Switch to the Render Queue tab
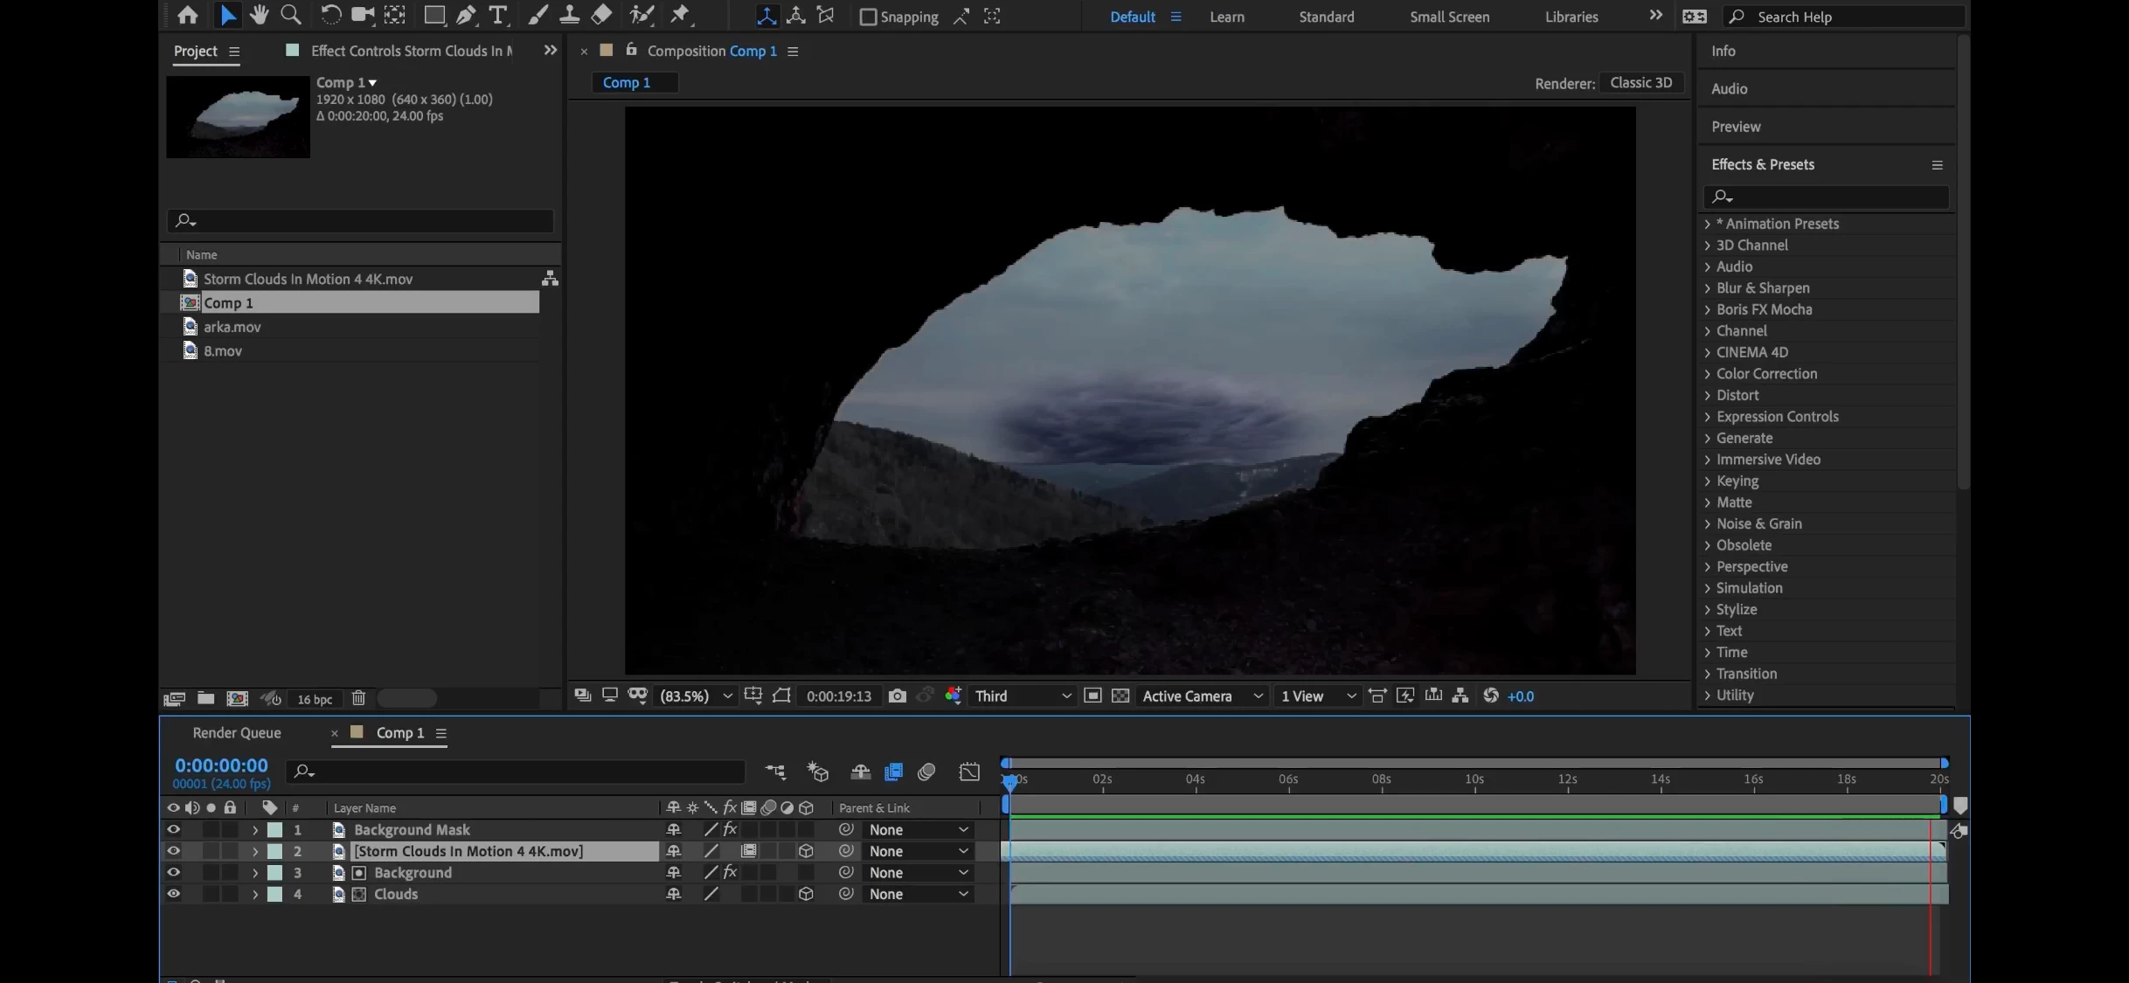The height and width of the screenshot is (983, 2129). 237,732
